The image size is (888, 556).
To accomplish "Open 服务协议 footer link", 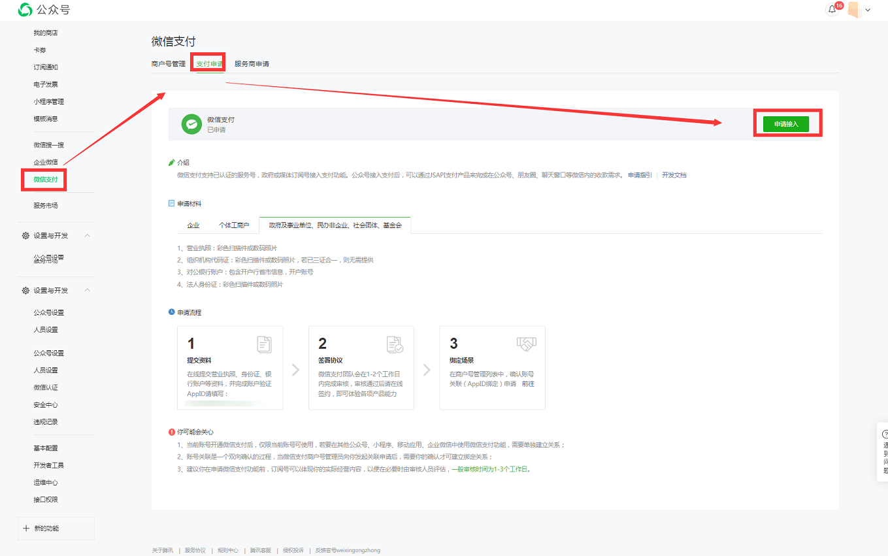I will pos(195,550).
